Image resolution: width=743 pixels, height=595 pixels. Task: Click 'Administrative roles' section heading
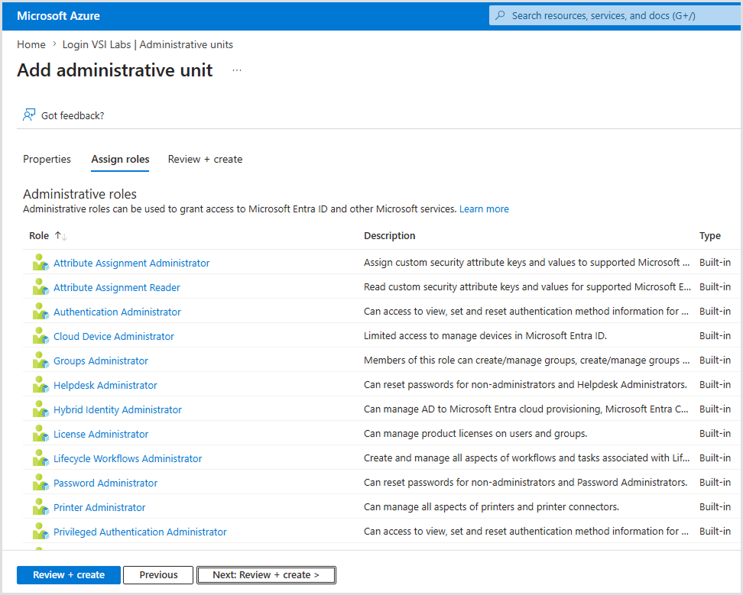79,194
